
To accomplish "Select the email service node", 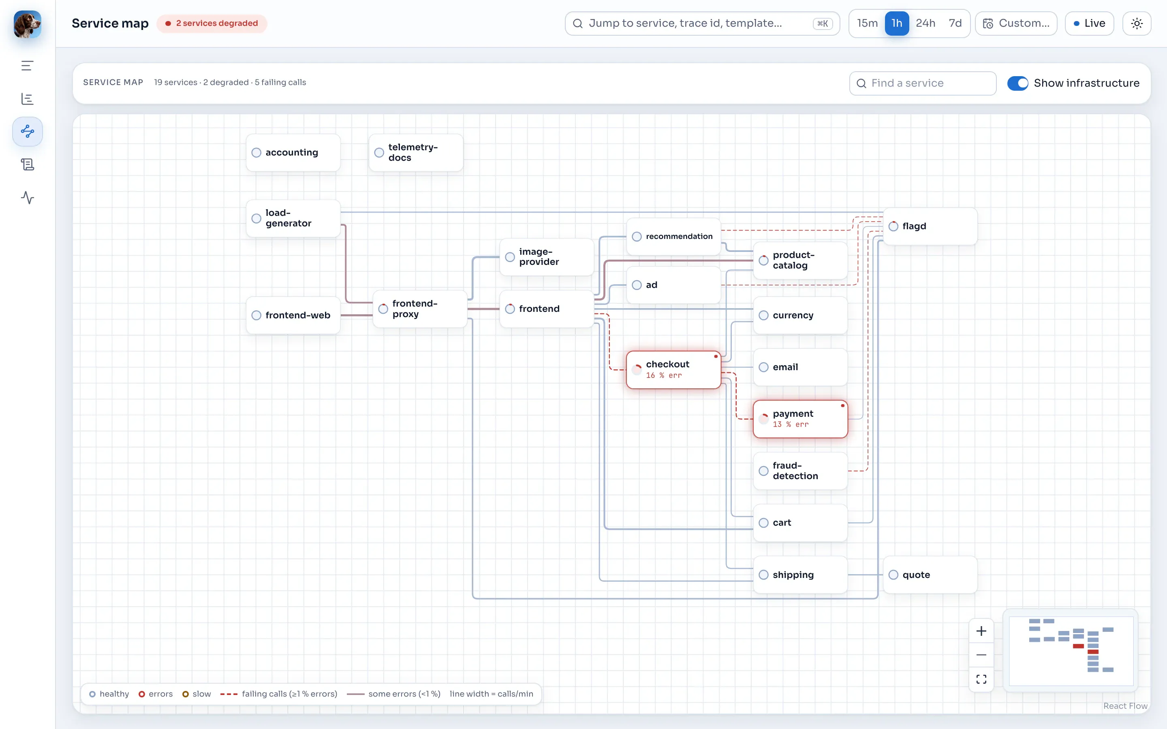I will (800, 367).
